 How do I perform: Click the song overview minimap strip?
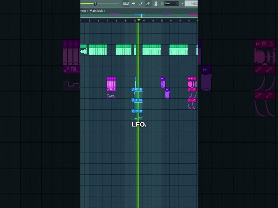click(139, 15)
